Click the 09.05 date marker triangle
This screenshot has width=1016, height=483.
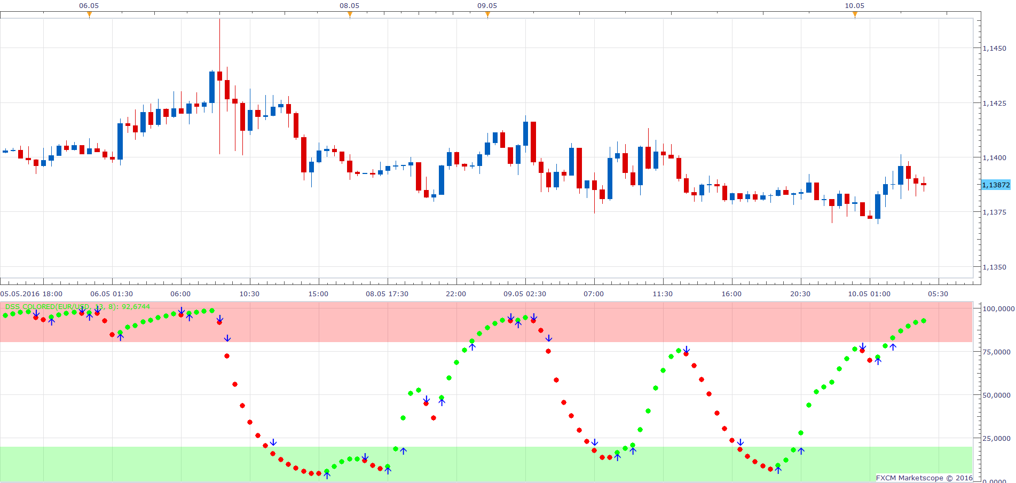tap(487, 14)
